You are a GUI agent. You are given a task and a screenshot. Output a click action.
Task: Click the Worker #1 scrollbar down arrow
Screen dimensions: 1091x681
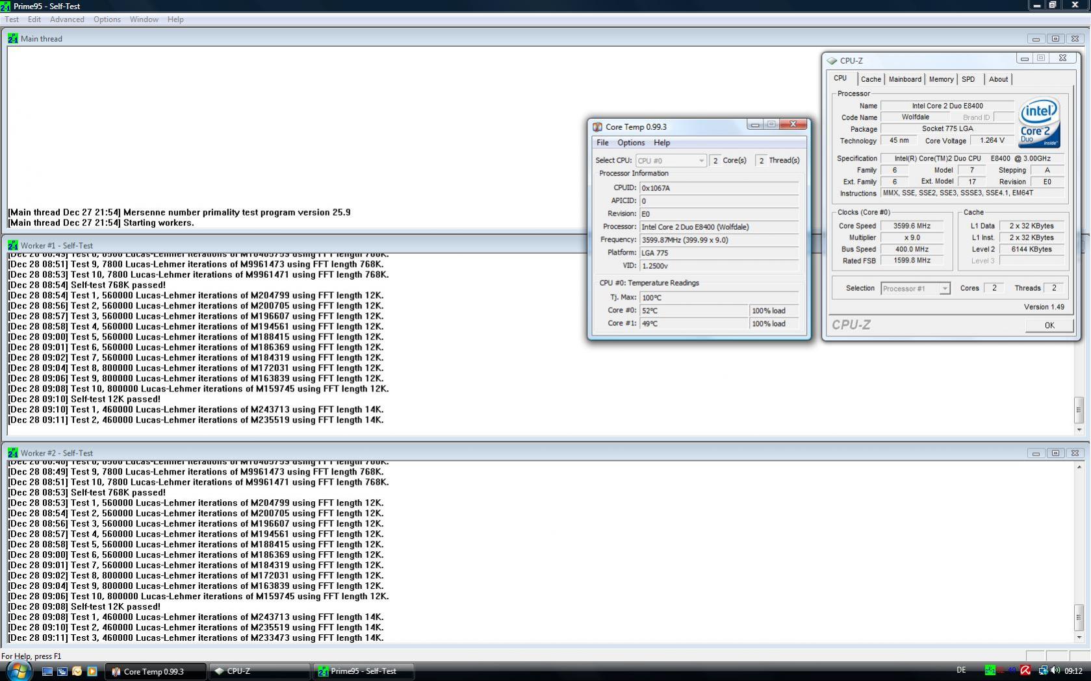point(1079,430)
